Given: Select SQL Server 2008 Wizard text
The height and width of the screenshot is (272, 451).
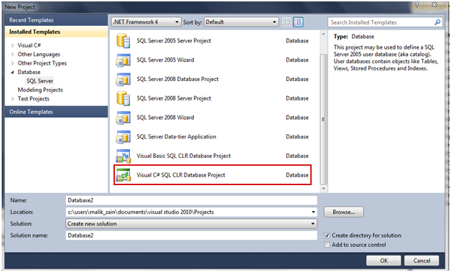Looking at the screenshot, I should [x=165, y=118].
